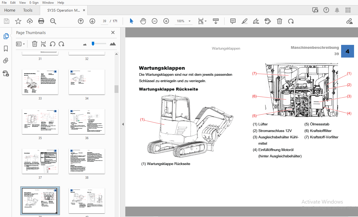Open the File menu
Image resolution: width=358 pixels, height=217 pixels.
4,3
